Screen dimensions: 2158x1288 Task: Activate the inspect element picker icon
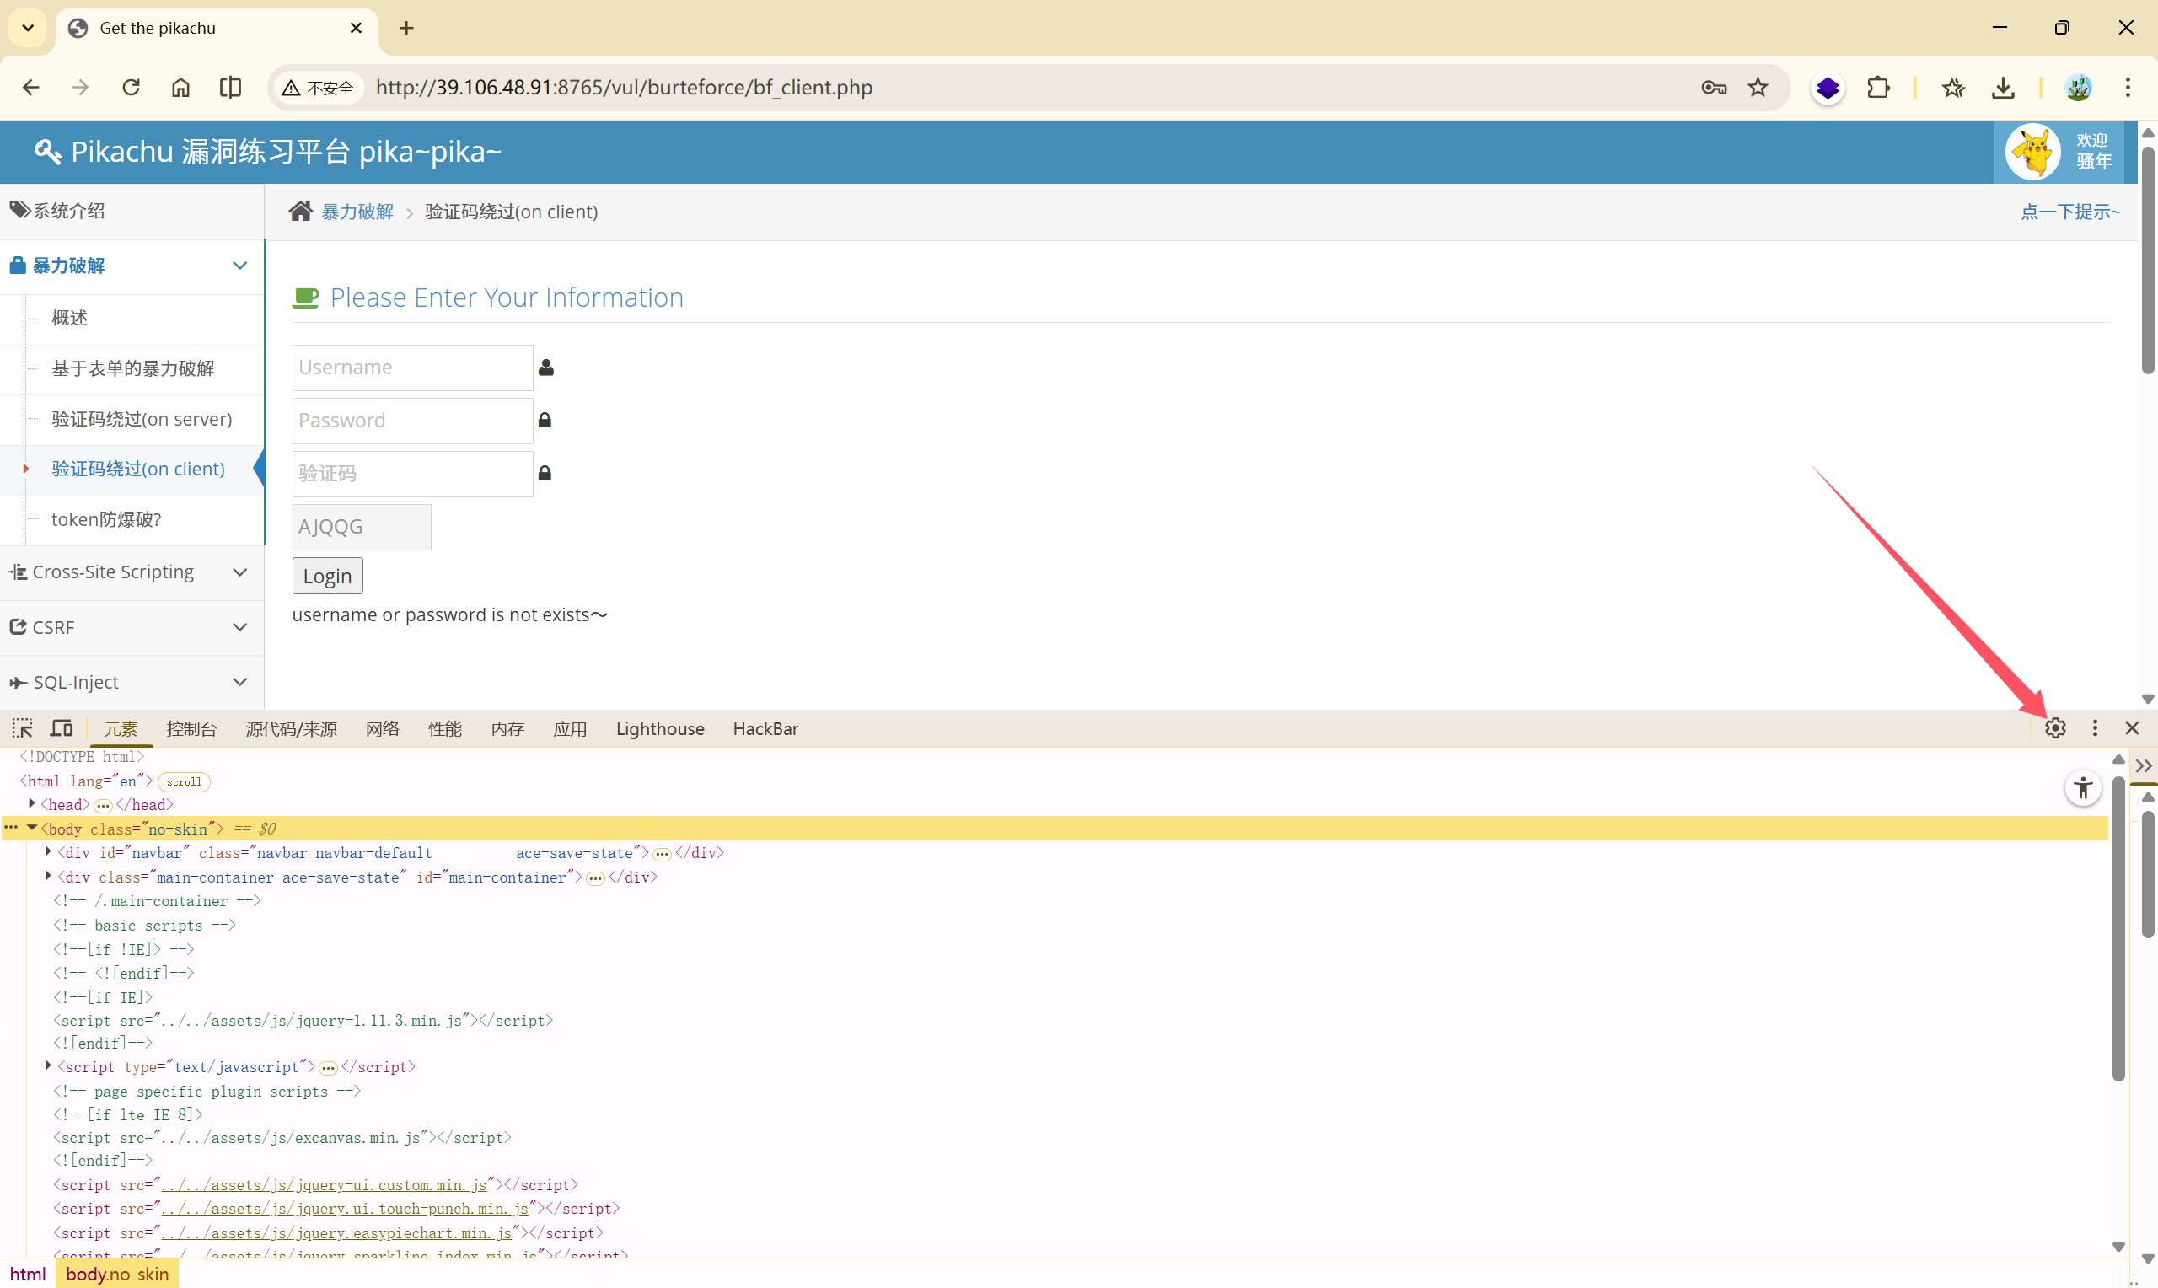tap(23, 728)
